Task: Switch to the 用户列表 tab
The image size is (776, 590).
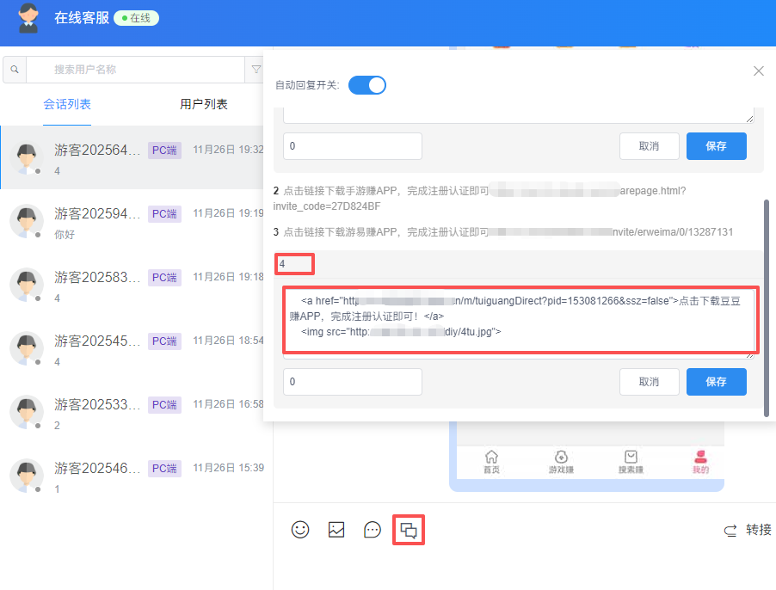Action: [x=204, y=105]
